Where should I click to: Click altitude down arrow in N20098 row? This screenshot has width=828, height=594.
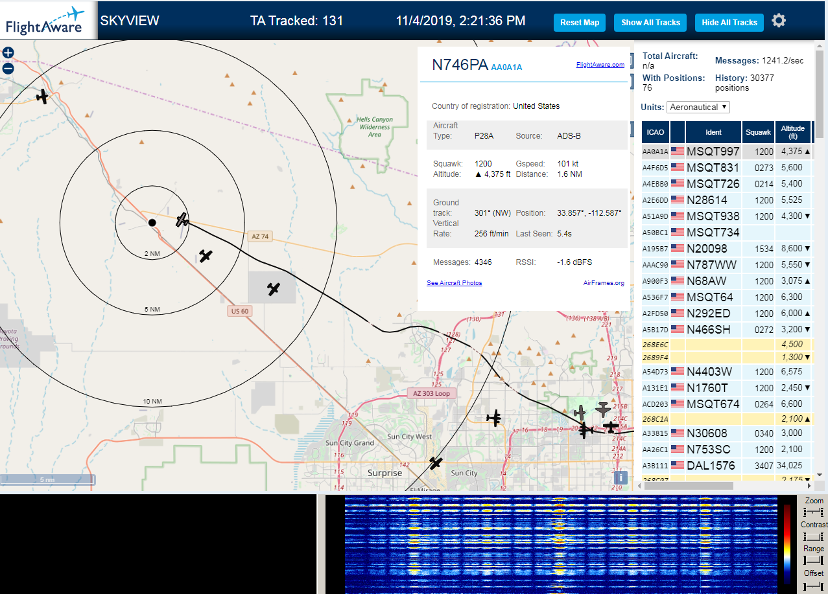coord(807,249)
